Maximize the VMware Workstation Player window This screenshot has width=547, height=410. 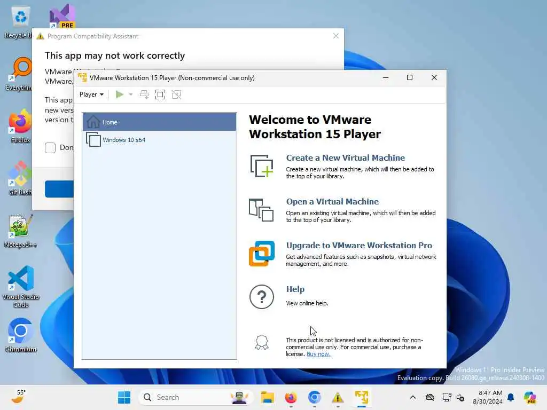click(x=410, y=78)
